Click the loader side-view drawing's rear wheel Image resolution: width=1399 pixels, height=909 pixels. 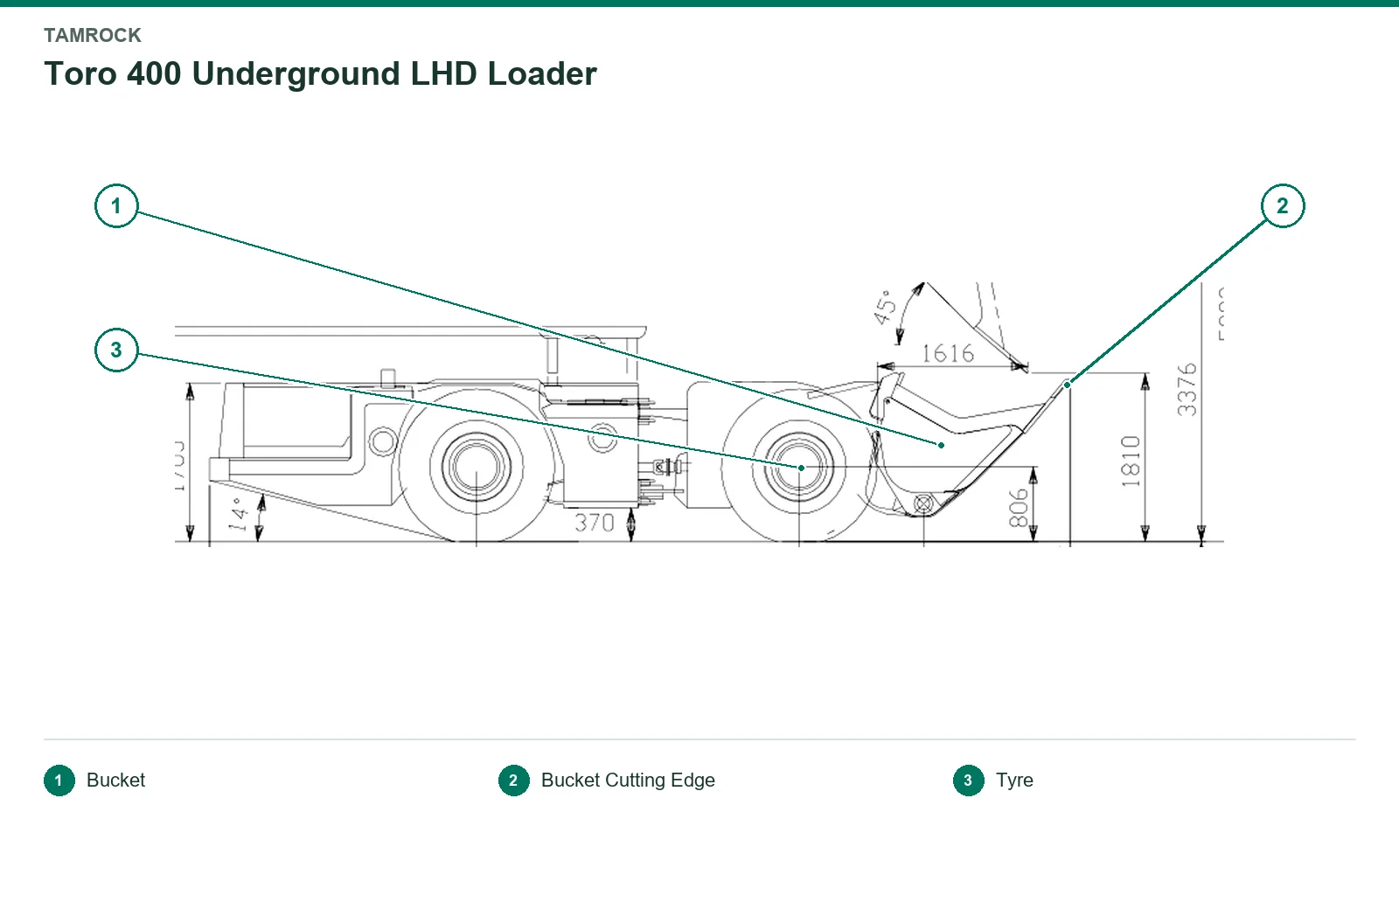tap(476, 466)
